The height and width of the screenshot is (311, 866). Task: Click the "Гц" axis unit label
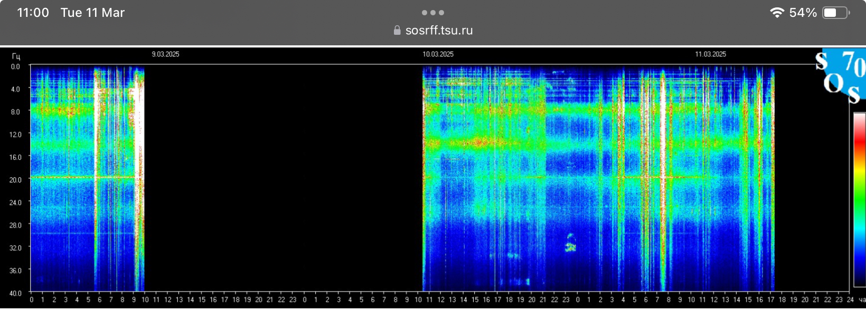(x=16, y=56)
